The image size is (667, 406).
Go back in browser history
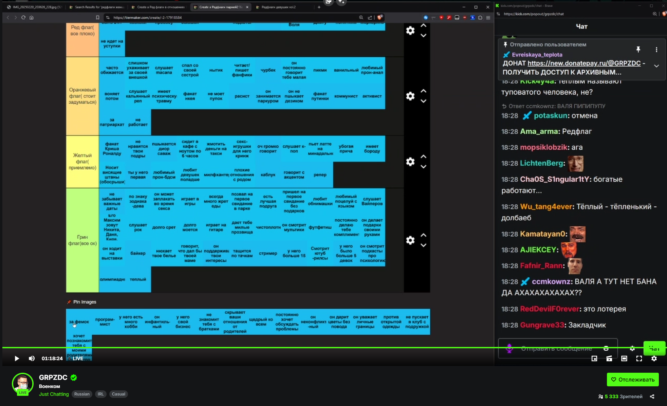tap(8, 18)
